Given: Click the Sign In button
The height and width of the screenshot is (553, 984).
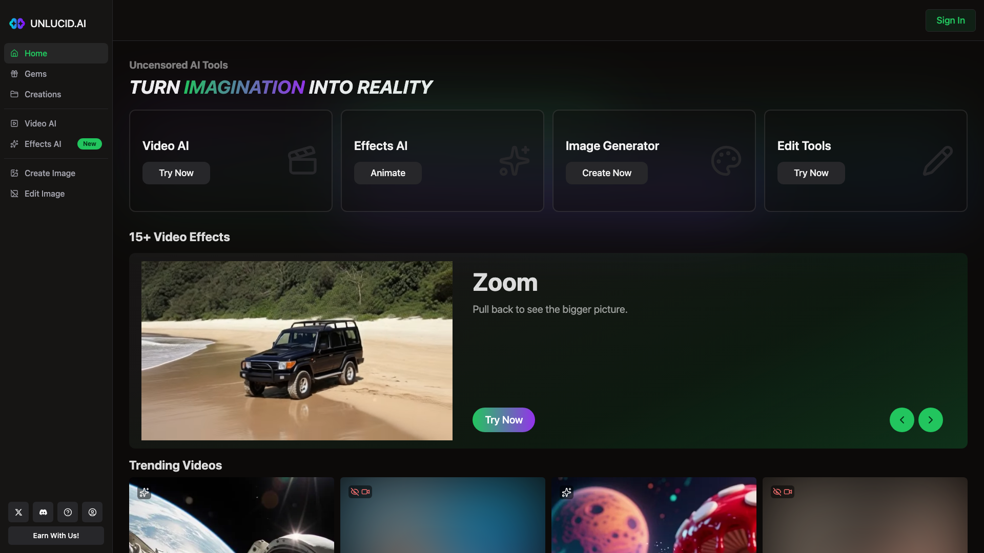Looking at the screenshot, I should pos(950,20).
